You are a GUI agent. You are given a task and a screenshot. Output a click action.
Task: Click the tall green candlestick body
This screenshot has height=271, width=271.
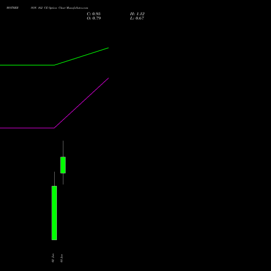(x=54, y=213)
